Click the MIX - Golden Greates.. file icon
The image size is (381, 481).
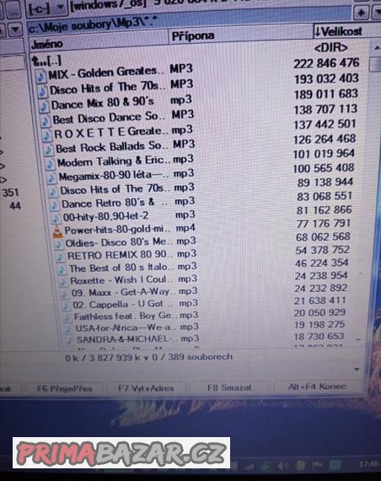click(x=40, y=77)
